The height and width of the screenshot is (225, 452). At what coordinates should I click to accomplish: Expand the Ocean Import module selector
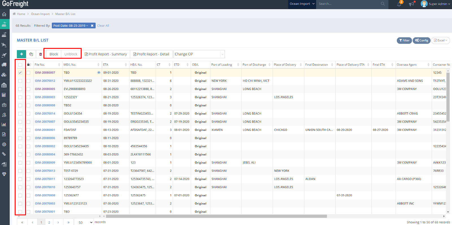[x=302, y=4]
